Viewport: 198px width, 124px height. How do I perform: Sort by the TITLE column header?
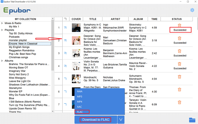coord(93,19)
